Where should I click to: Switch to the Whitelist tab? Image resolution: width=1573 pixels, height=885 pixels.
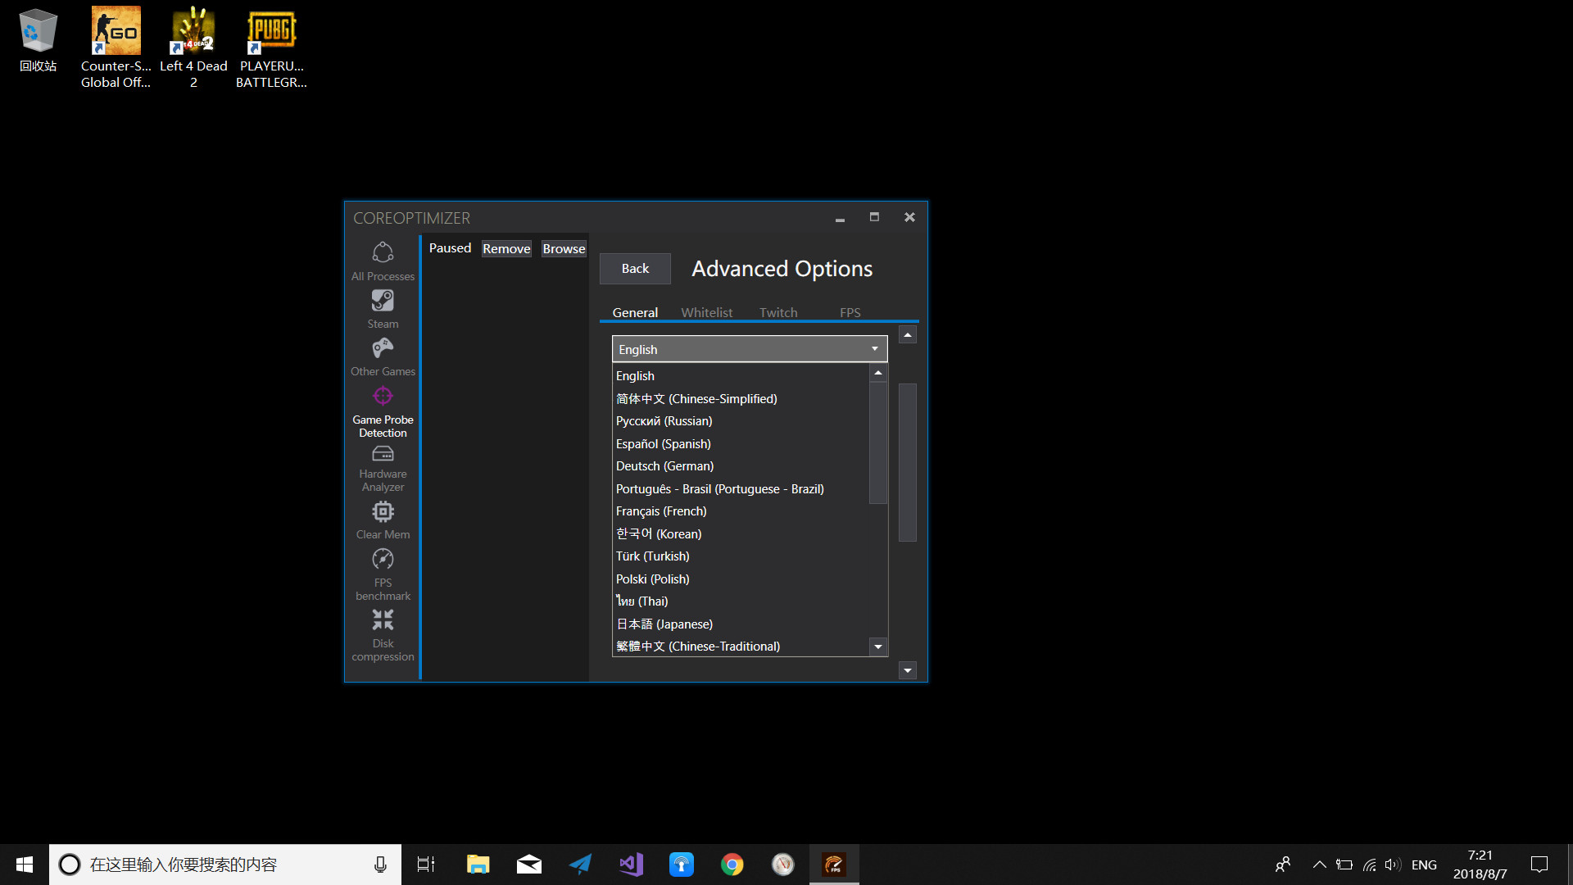(705, 312)
